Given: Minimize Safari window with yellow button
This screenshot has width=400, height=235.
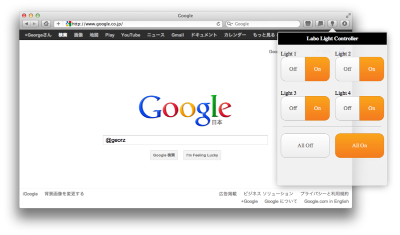Looking at the screenshot, I should (x=31, y=15).
